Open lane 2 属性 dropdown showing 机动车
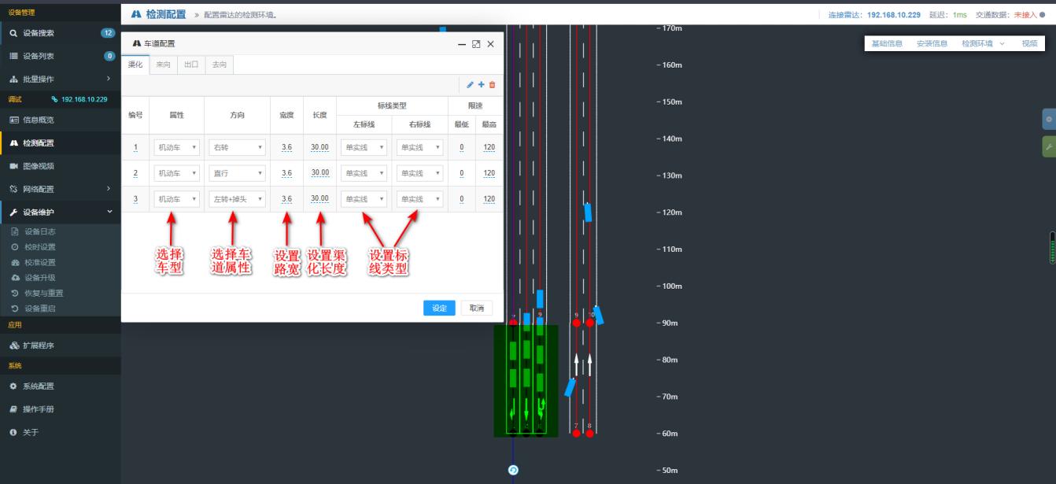Image resolution: width=1056 pixels, height=484 pixels. [x=176, y=173]
